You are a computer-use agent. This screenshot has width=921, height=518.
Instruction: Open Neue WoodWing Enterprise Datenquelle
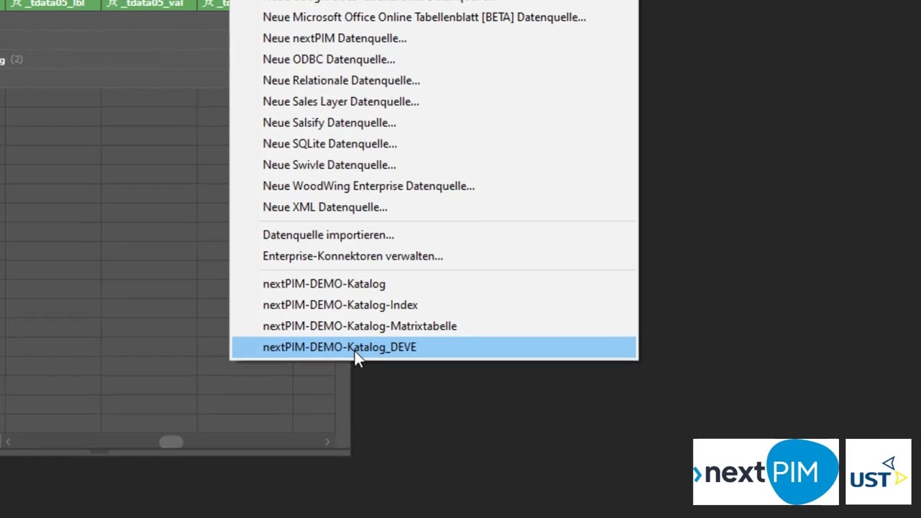pos(434,186)
